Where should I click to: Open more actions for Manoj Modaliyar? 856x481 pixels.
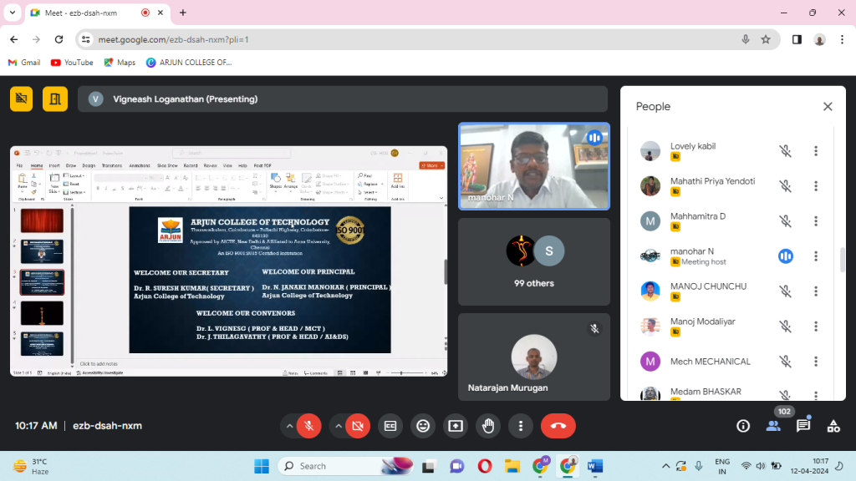[816, 327]
